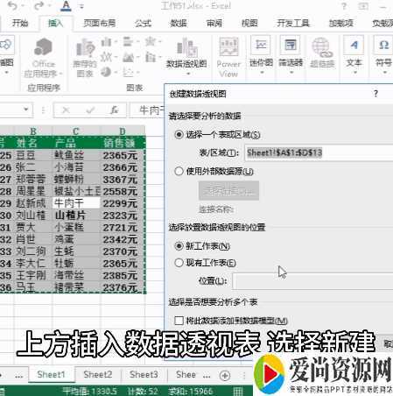
Task: Click the formula bar showing 牛肉干
Action: click(147, 110)
